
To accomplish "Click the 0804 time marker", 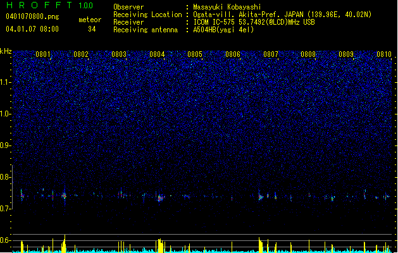I will point(157,54).
